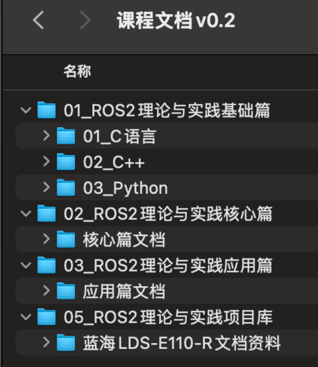
Task: Expand the 核心篇文档 subfolder
Action: pos(46,239)
